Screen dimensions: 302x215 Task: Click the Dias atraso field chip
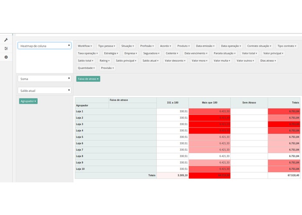(268, 60)
